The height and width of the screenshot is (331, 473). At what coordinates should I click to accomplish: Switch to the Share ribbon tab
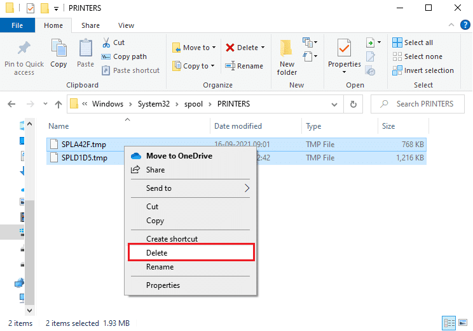(90, 25)
